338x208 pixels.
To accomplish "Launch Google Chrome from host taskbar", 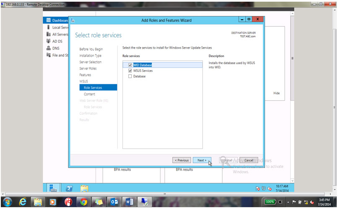I will click(83, 202).
